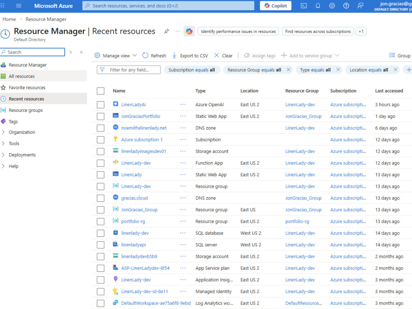412x309 pixels.
Task: Open Cloud Shell from top bar
Action: pos(304,5)
